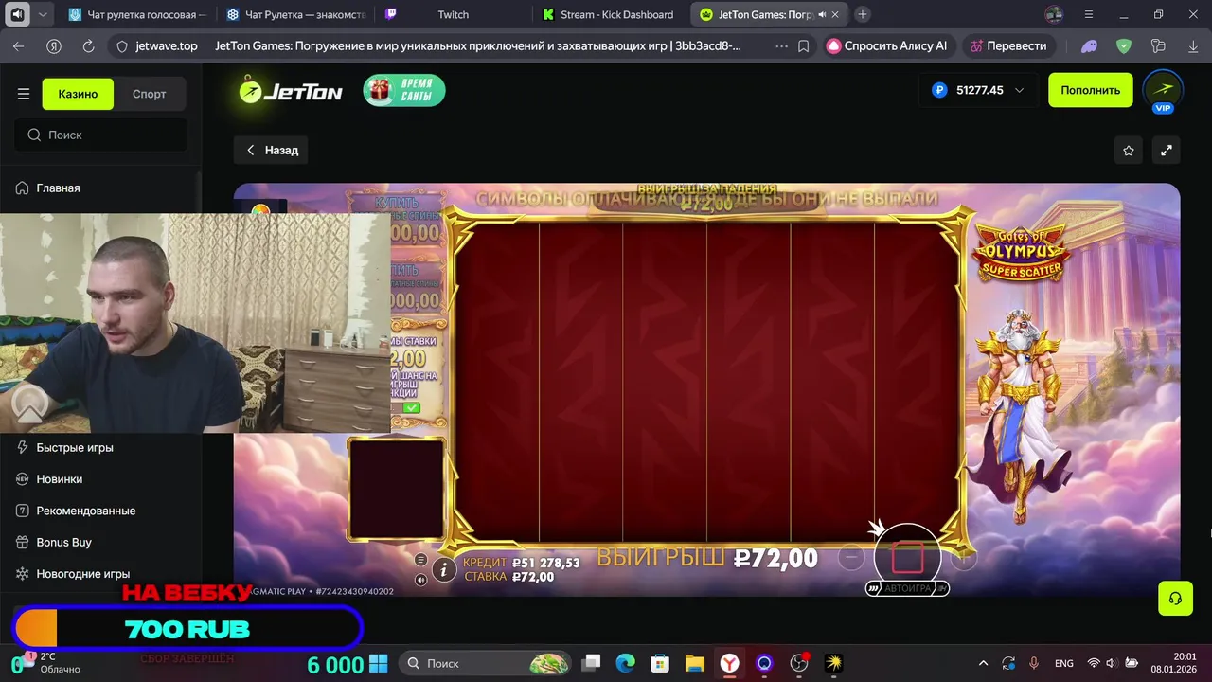Viewport: 1212px width, 682px height.
Task: Switch to Stream - Kick Dashboard tab
Action: (x=611, y=14)
